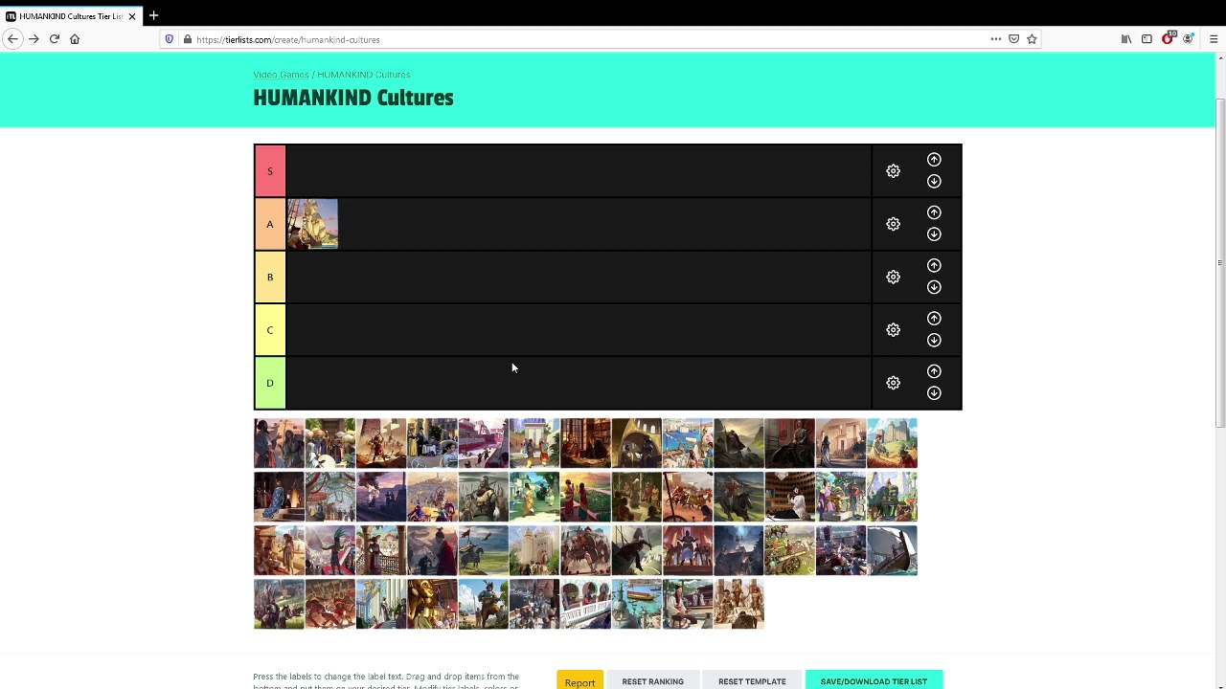Show site security lock info
Image resolution: width=1226 pixels, height=689 pixels.
point(187,39)
